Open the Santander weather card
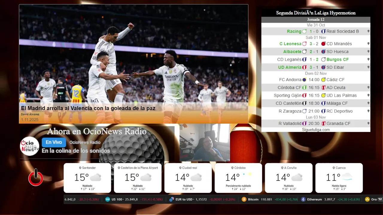 click(x=87, y=178)
